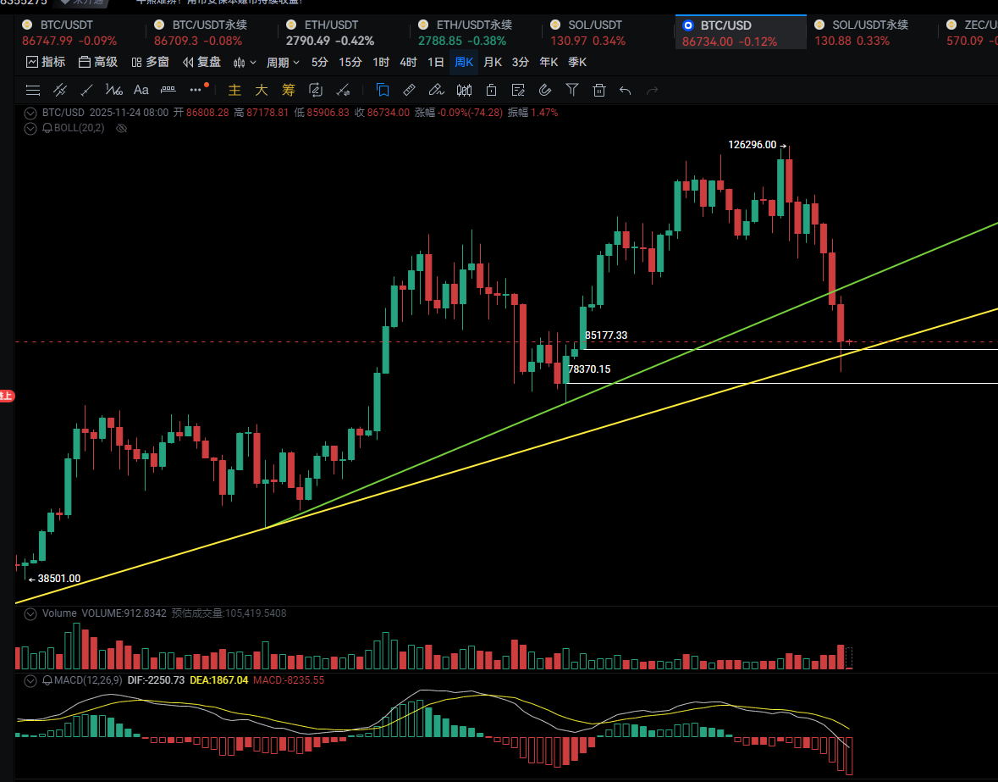Screen dimensions: 998x782
Task: Collapse the MACD indicator panel
Action: pyautogui.click(x=31, y=680)
